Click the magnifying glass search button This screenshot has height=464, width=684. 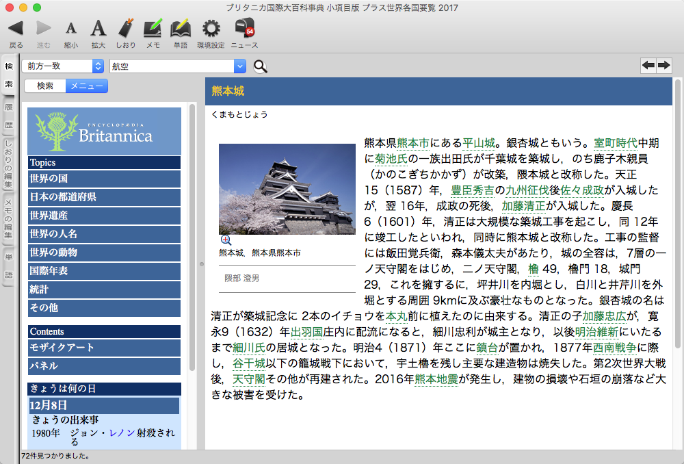coord(261,66)
